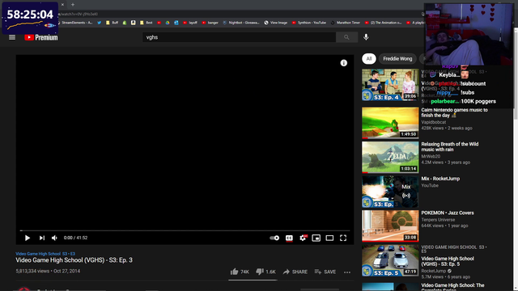Click the video progress bar

click(x=185, y=230)
